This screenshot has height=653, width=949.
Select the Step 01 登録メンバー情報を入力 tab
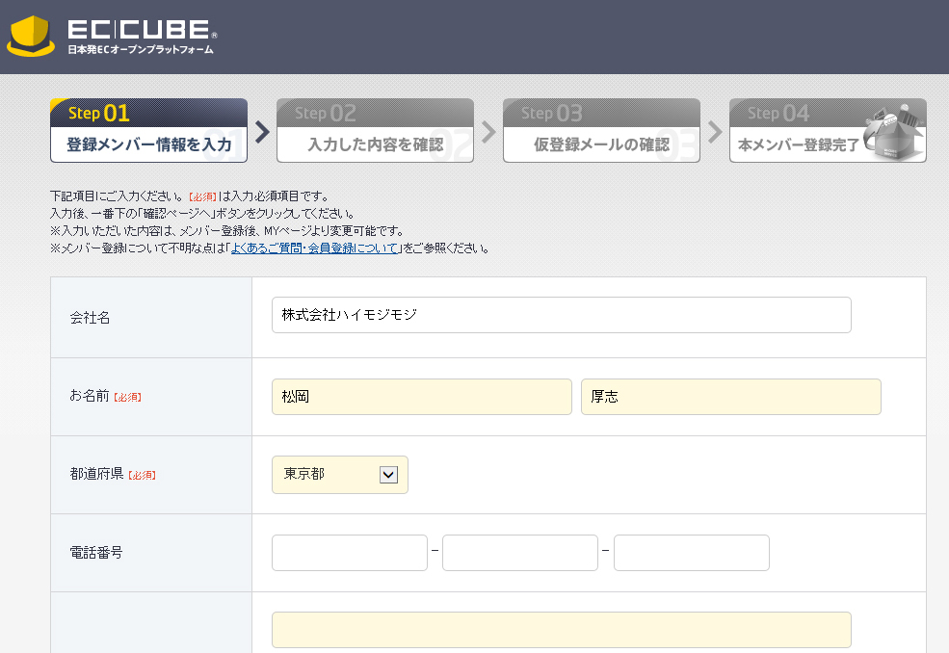point(148,131)
